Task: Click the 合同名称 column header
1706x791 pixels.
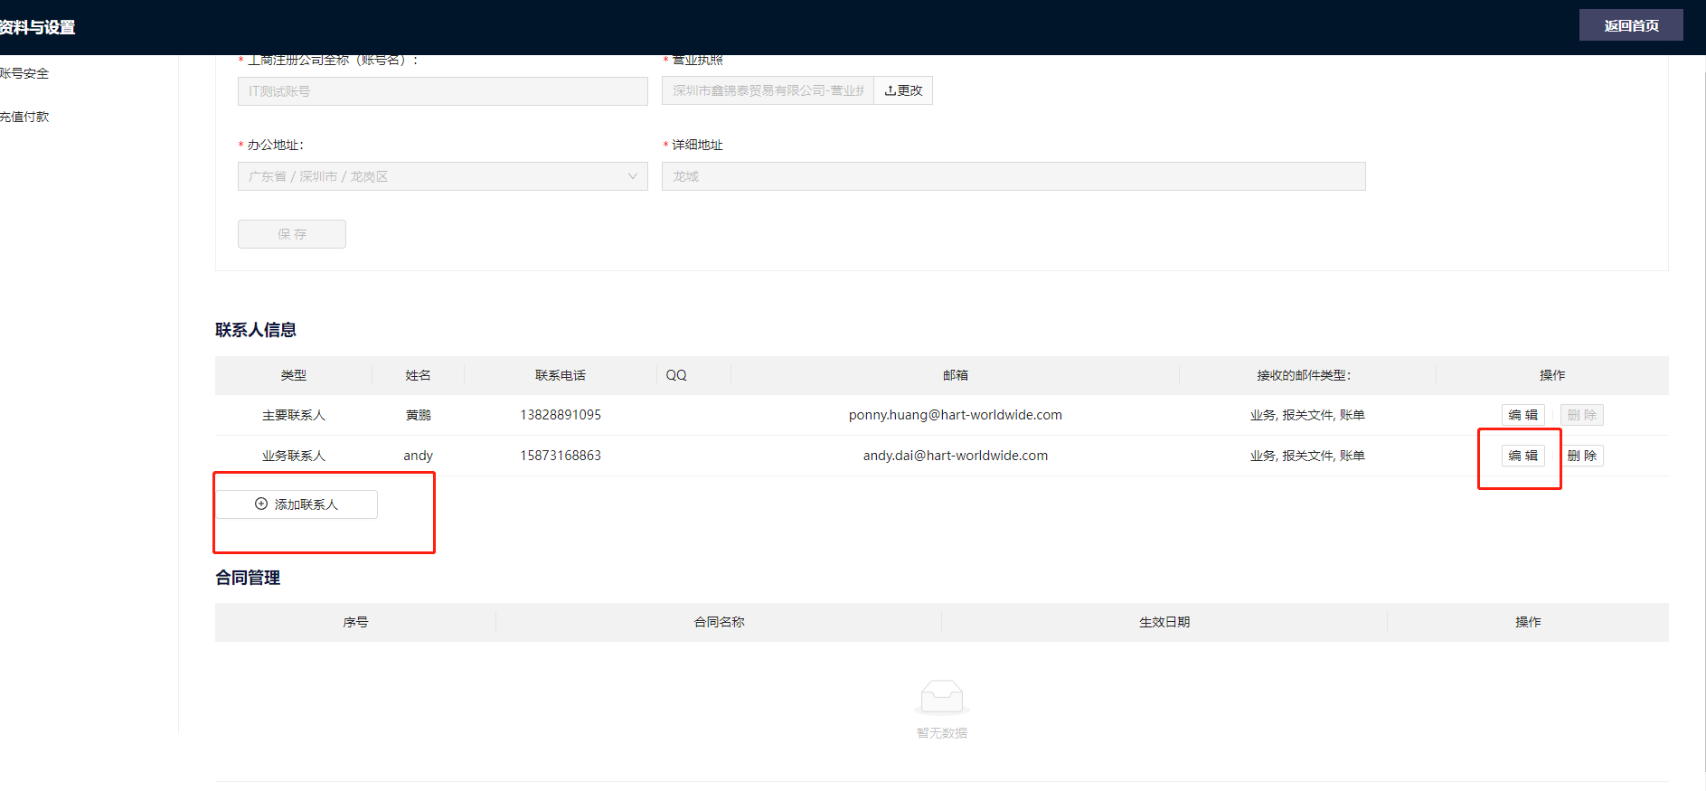Action: click(x=719, y=622)
